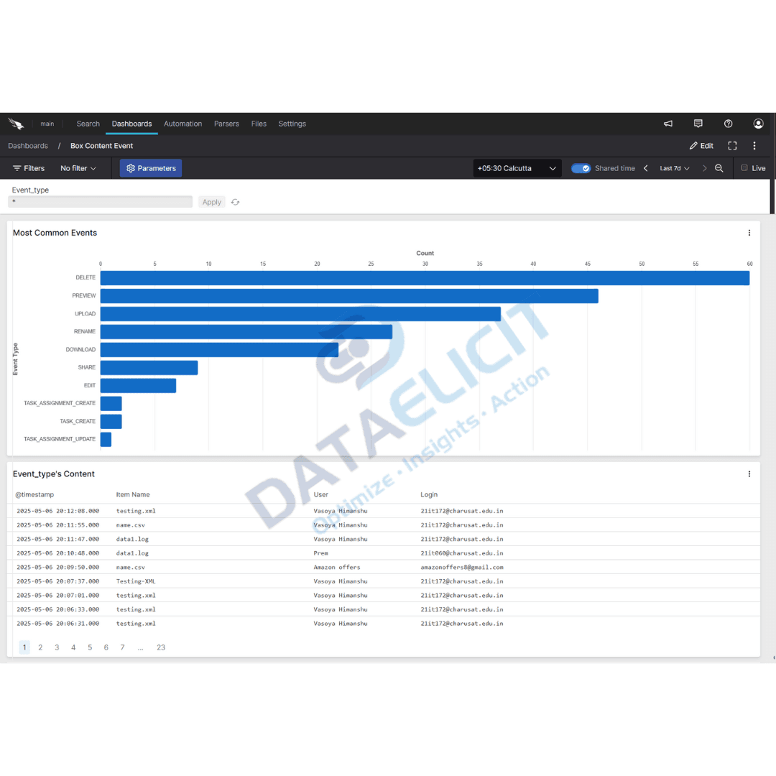Toggle the Parameters panel
This screenshot has height=776, width=776.
(x=150, y=168)
